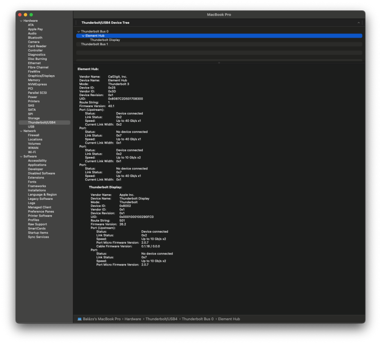Open Extensions list
Viewport: 381px width, 344px height.
pos(36,177)
